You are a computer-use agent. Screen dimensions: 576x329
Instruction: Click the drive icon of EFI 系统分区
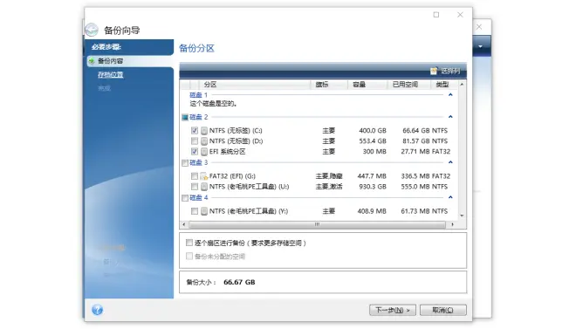204,151
